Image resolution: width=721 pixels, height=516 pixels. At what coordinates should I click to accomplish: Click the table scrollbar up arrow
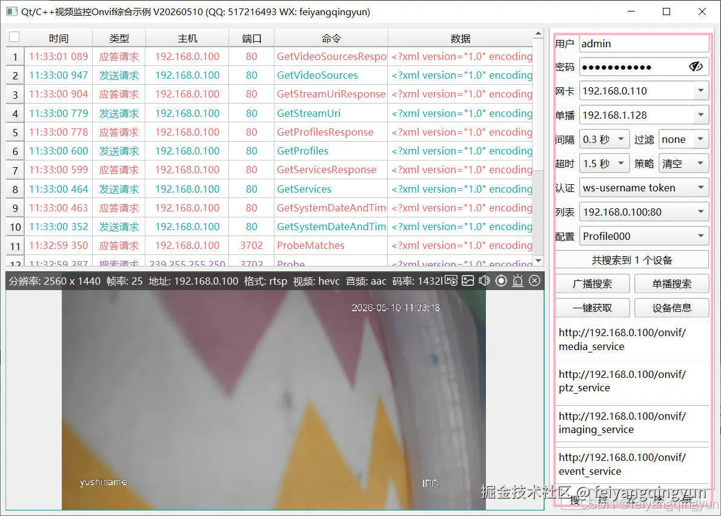tap(538, 33)
